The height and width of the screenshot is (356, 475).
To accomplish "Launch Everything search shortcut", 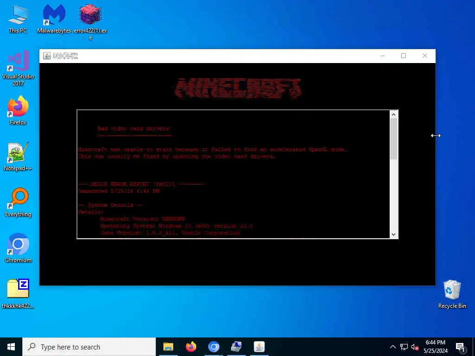I will (18, 202).
